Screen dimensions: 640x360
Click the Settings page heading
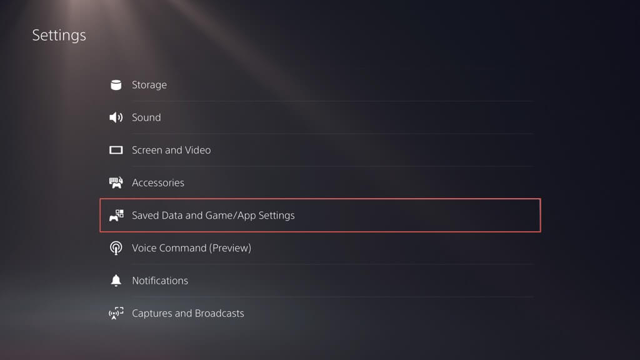tap(59, 35)
